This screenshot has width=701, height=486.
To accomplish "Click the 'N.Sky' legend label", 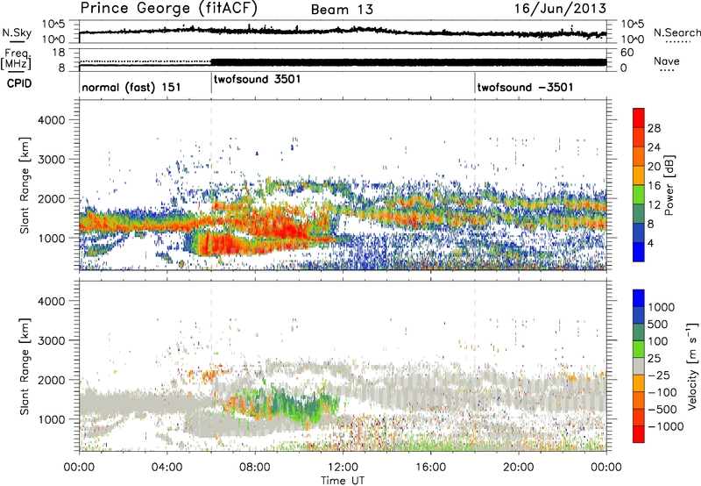I will [x=17, y=32].
